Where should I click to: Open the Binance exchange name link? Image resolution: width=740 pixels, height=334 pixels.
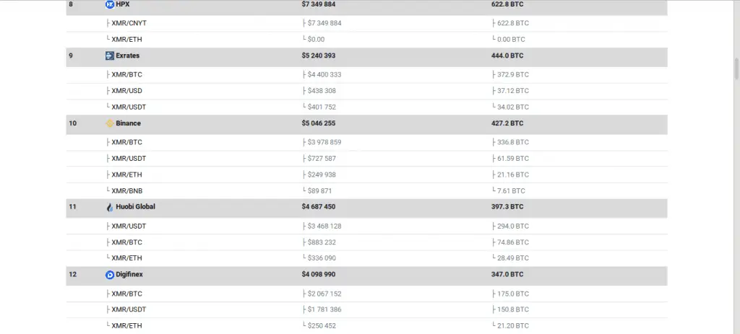click(129, 123)
